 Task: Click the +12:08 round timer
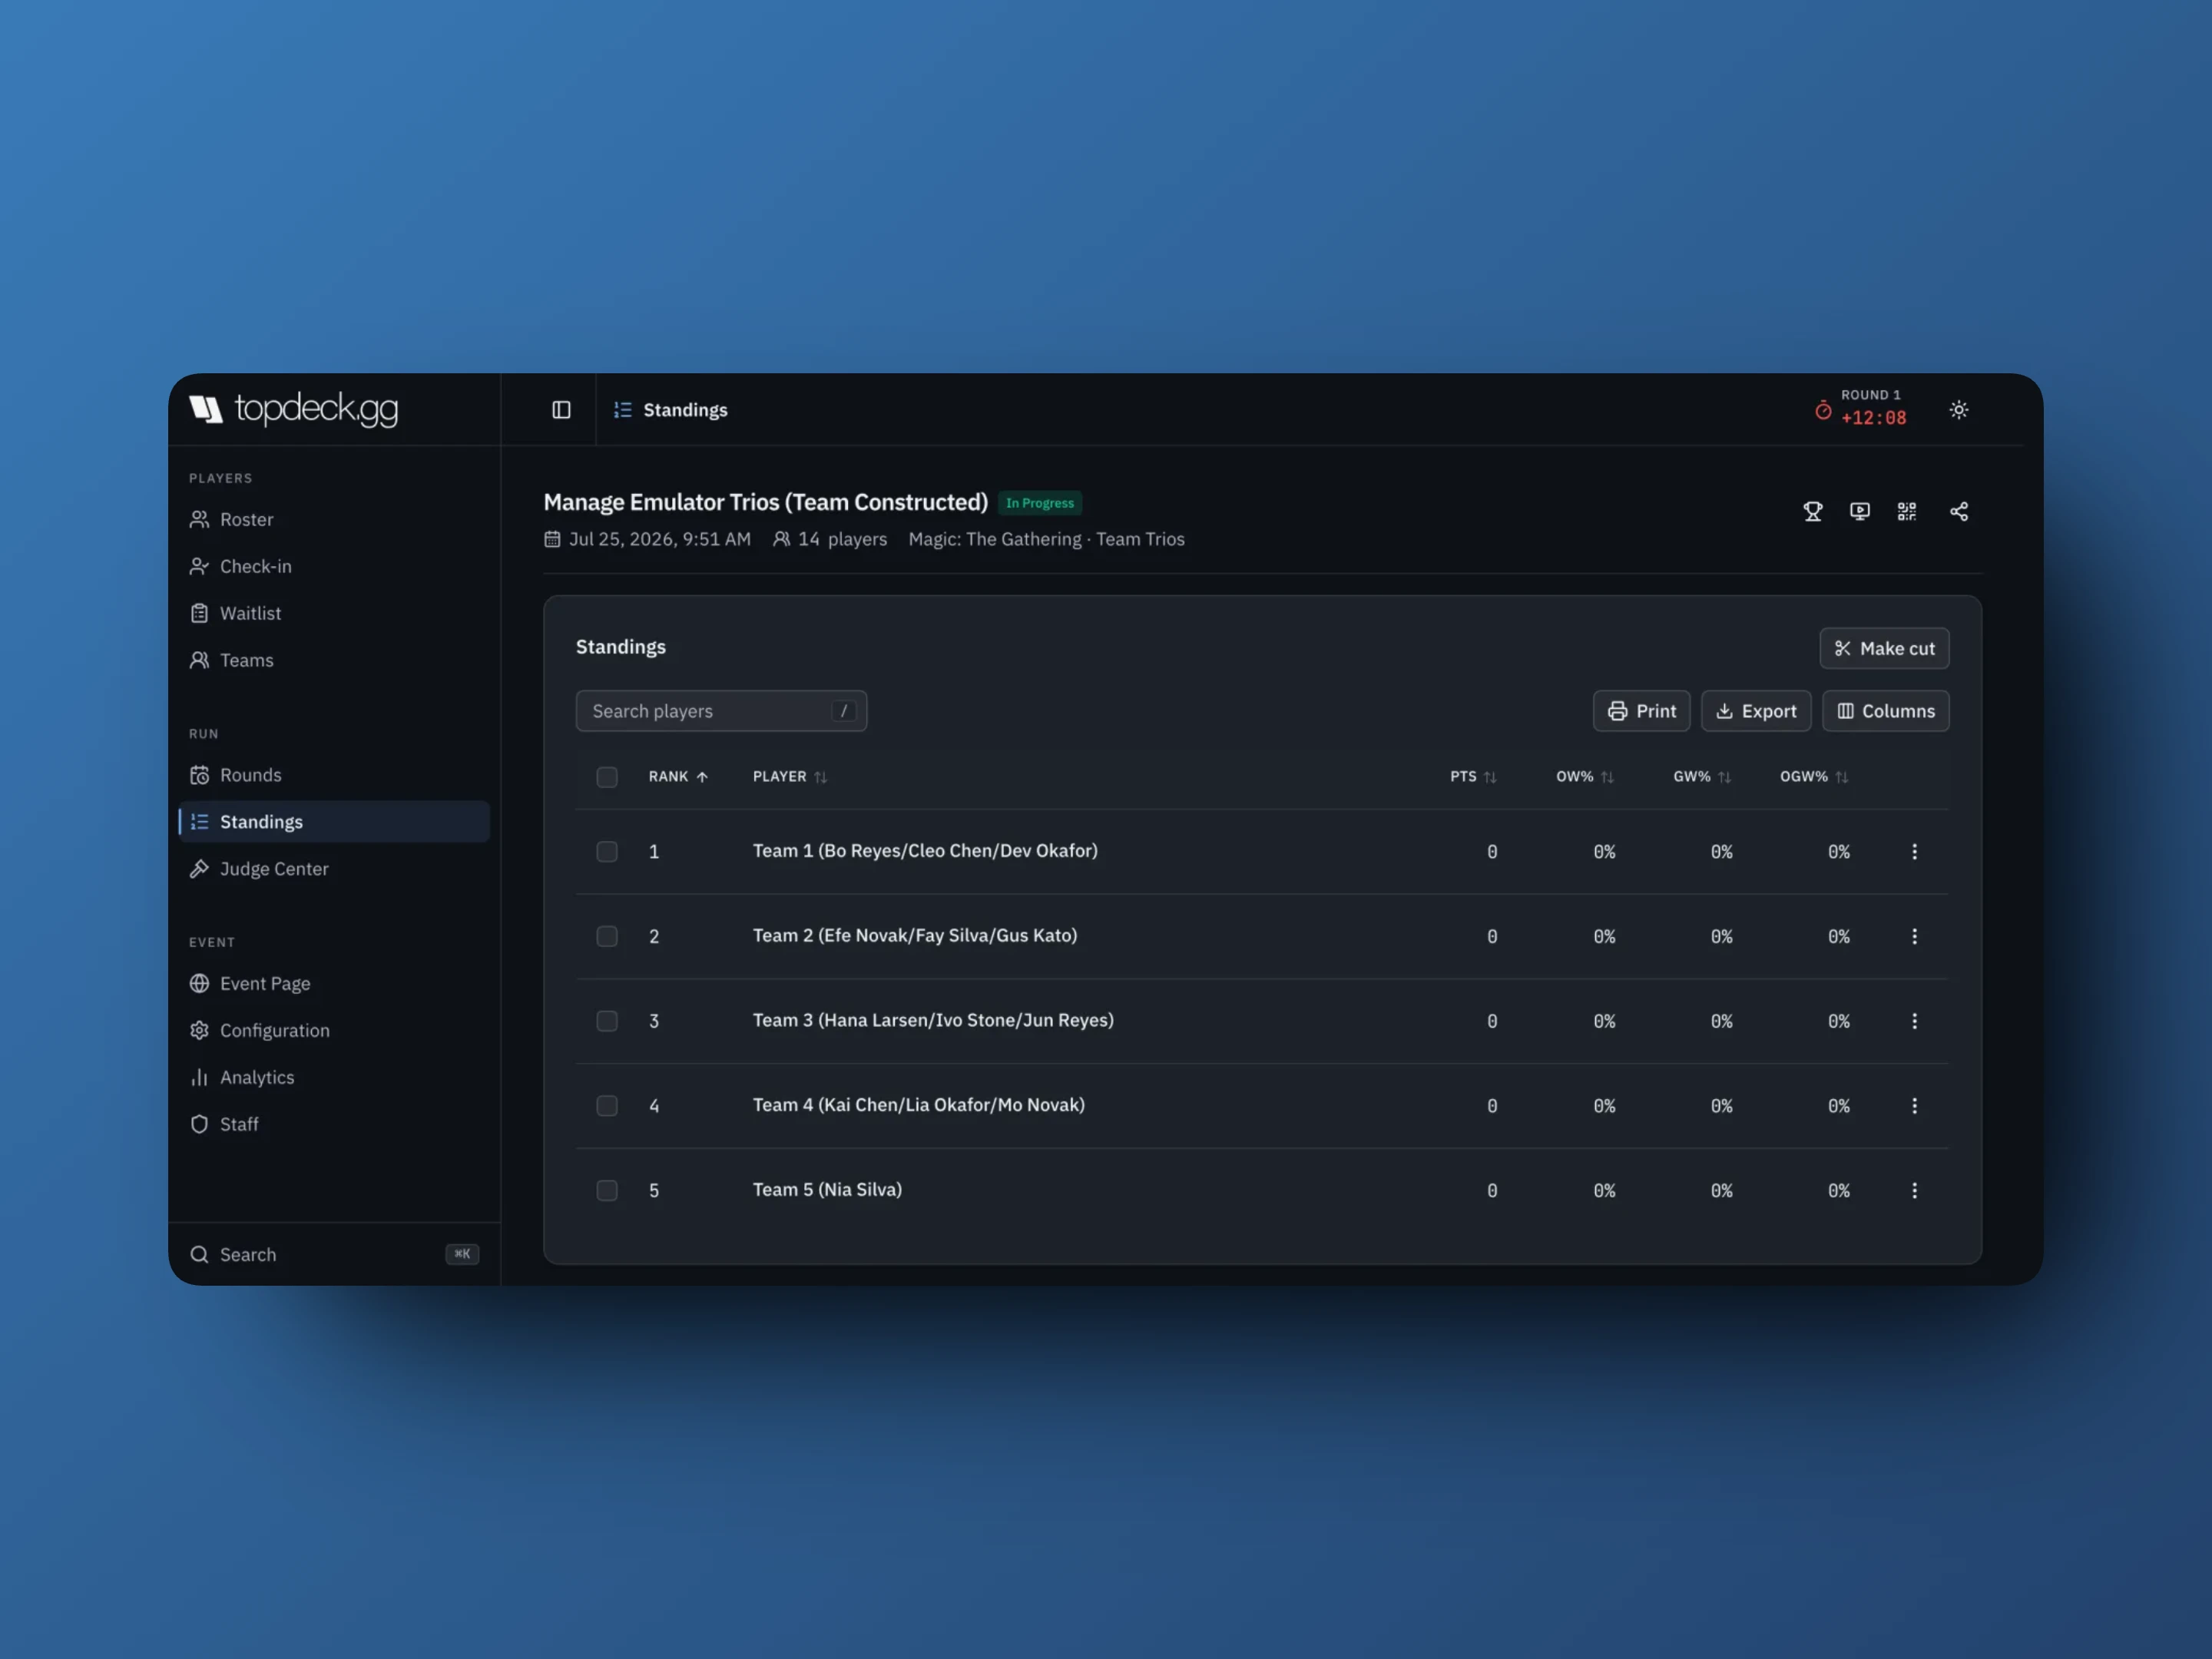pos(1873,418)
